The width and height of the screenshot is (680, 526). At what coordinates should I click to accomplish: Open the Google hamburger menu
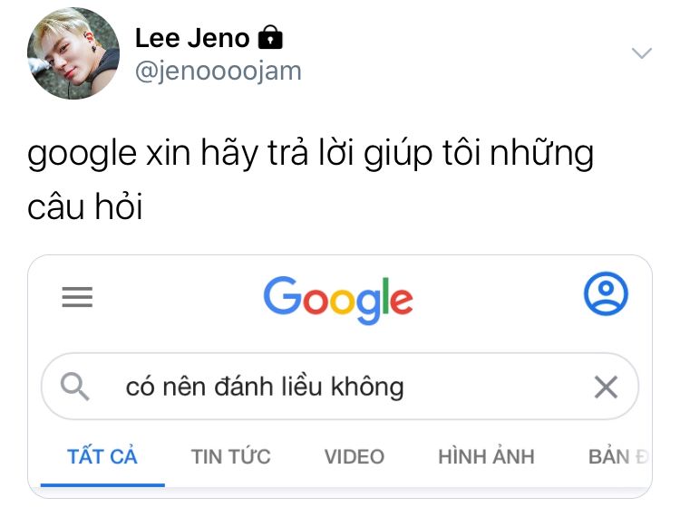click(x=77, y=297)
